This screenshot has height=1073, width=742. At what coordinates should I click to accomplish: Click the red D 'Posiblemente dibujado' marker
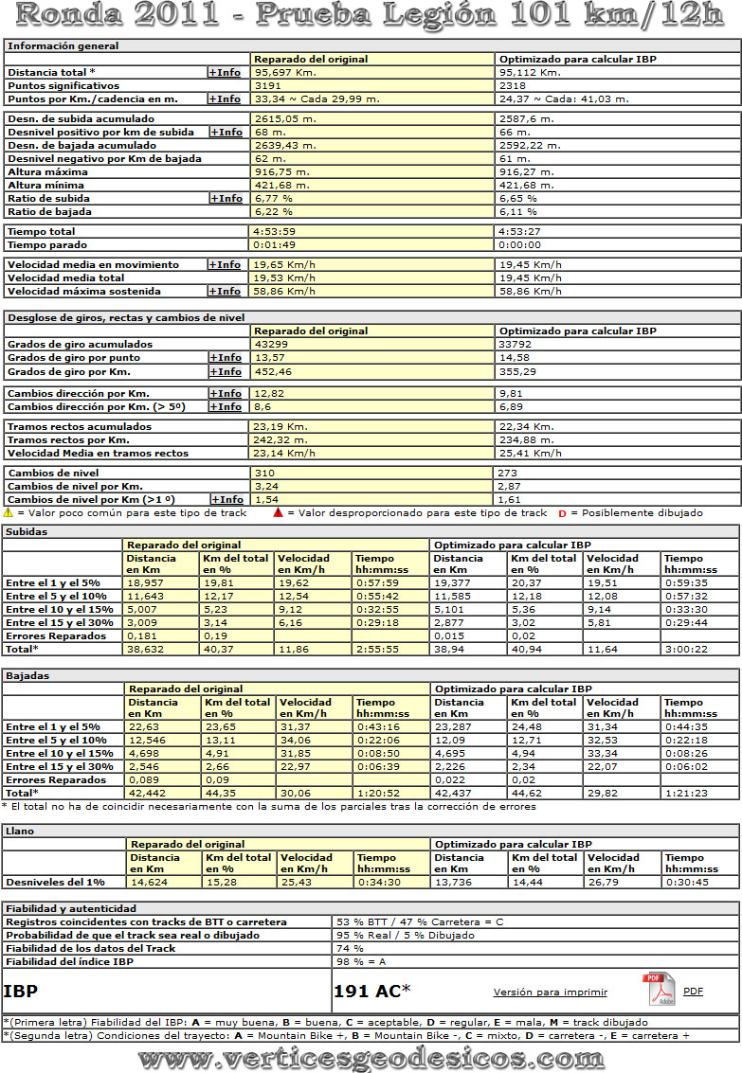point(562,513)
